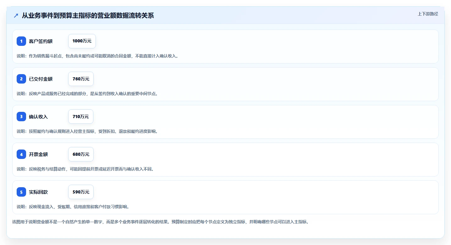This screenshot has width=451, height=245.
Task: Click the description starting 说明：作为销售漏斗起点
Action: (x=97, y=56)
